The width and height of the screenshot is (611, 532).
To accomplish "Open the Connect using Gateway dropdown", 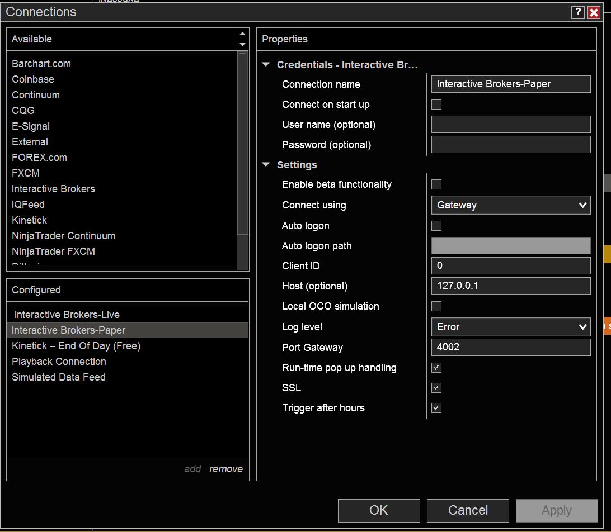I will pos(511,205).
